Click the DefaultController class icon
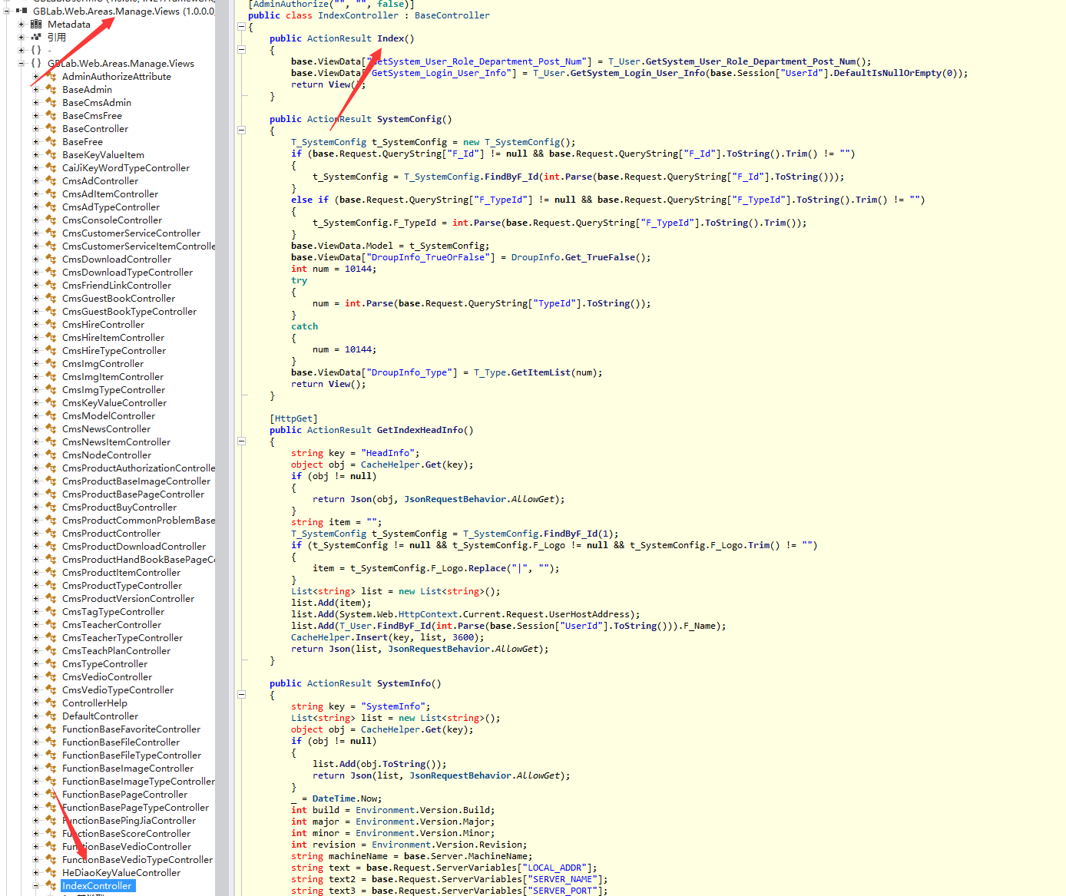Image resolution: width=1066 pixels, height=896 pixels. point(51,716)
